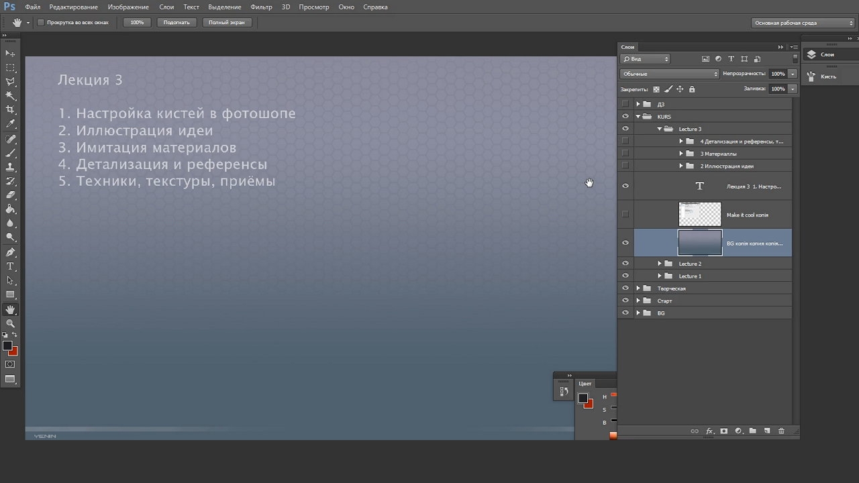859x483 pixels.
Task: Select the Magic Wand tool
Action: pos(10,96)
